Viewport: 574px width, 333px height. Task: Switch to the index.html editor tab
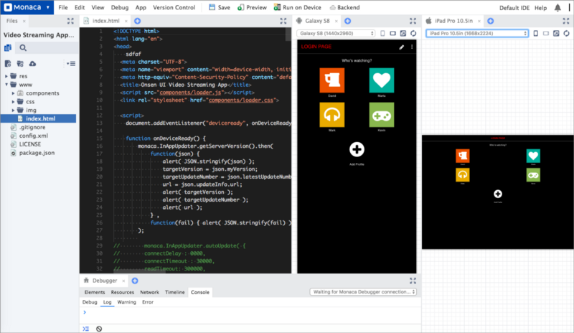point(105,21)
